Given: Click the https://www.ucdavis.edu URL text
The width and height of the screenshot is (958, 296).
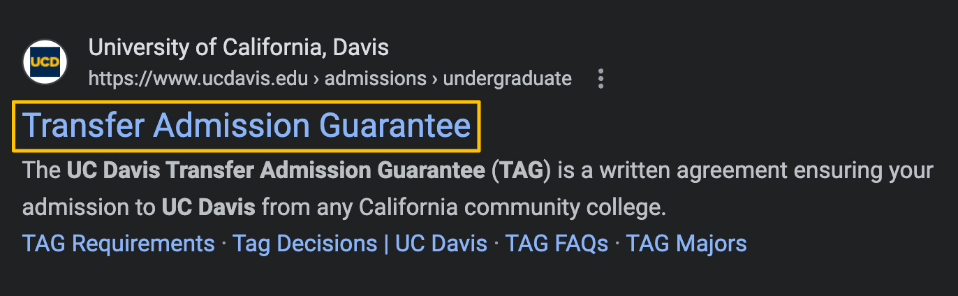Looking at the screenshot, I should [198, 78].
